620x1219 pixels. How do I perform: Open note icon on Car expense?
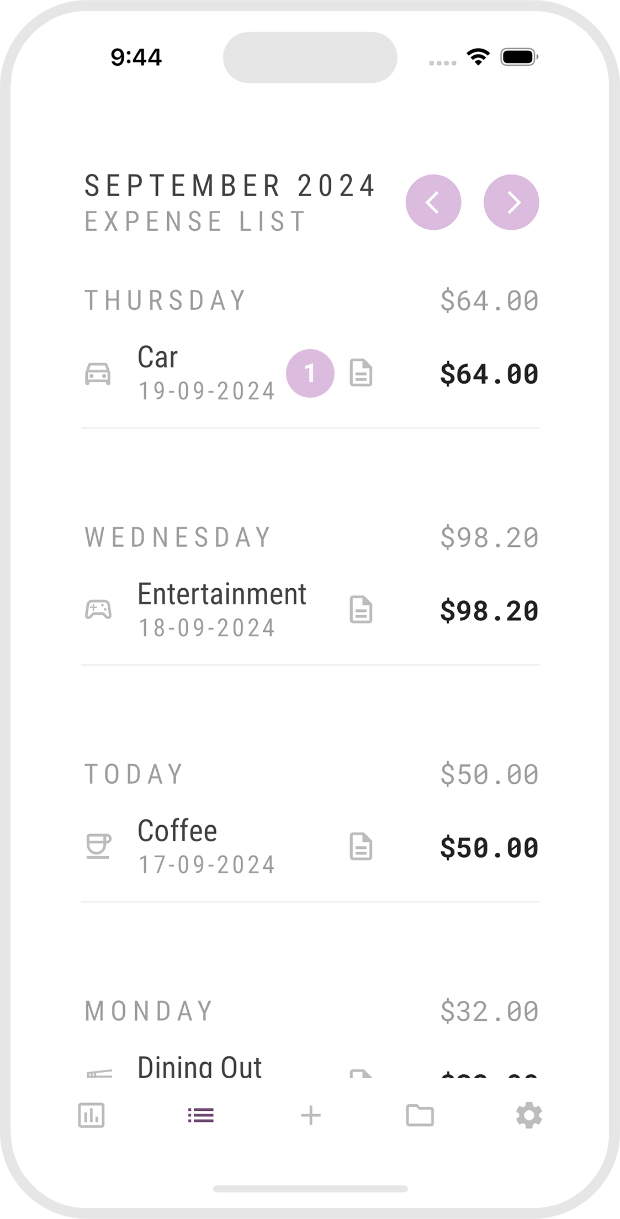click(x=361, y=373)
